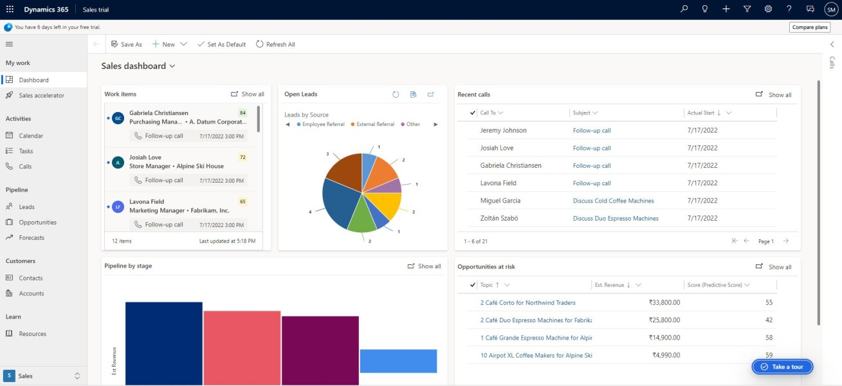Open the app launcher waffle menu
Viewport: 842px width, 386px height.
pyautogui.click(x=10, y=10)
